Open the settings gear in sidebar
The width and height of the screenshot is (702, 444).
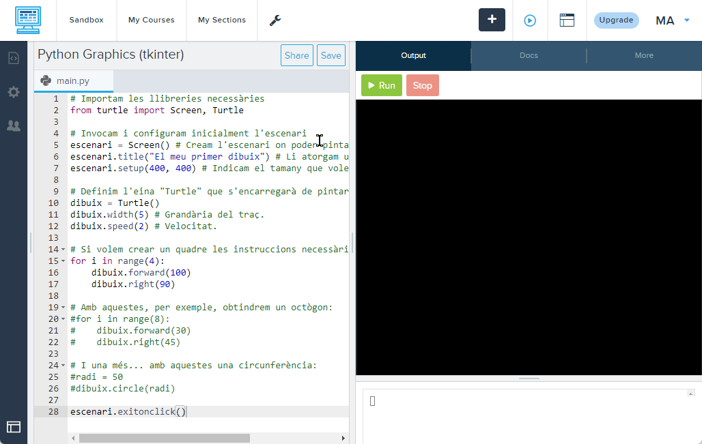(x=14, y=92)
